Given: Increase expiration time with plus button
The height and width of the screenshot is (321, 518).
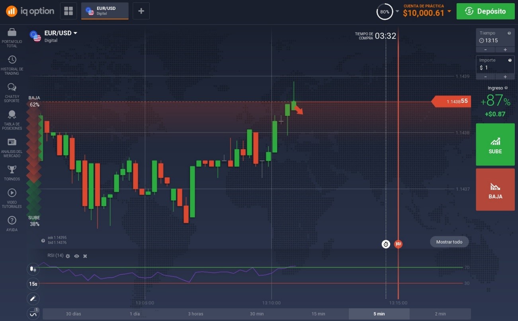Looking at the screenshot, I should click(x=505, y=50).
